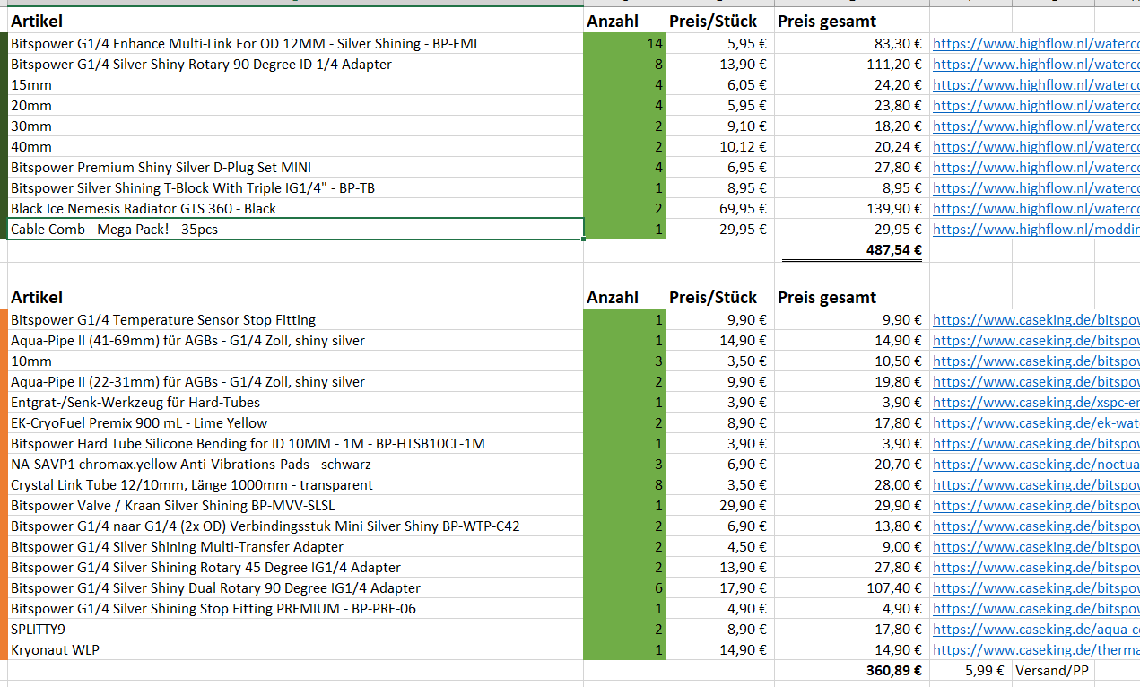
Task: Select total cell '111,20 €'
Action: point(852,64)
